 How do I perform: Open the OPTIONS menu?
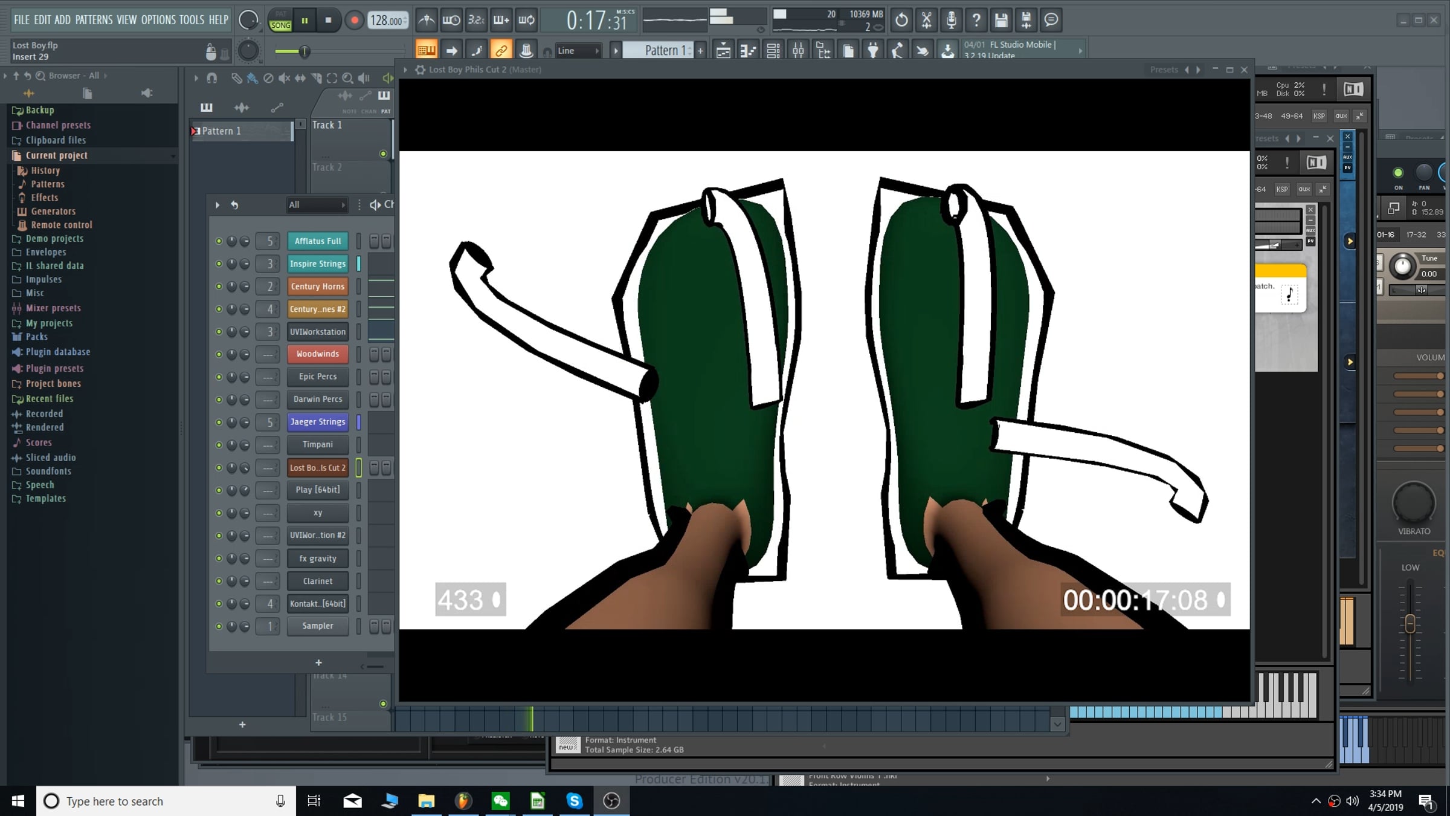(x=158, y=20)
